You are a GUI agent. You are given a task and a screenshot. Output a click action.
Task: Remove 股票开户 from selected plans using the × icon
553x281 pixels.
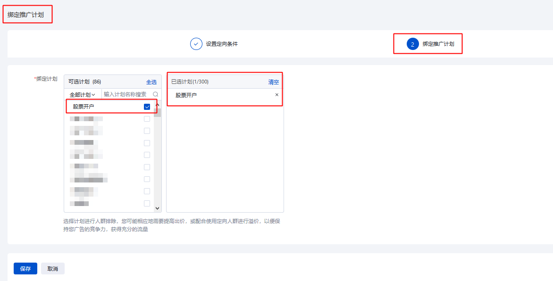(277, 95)
